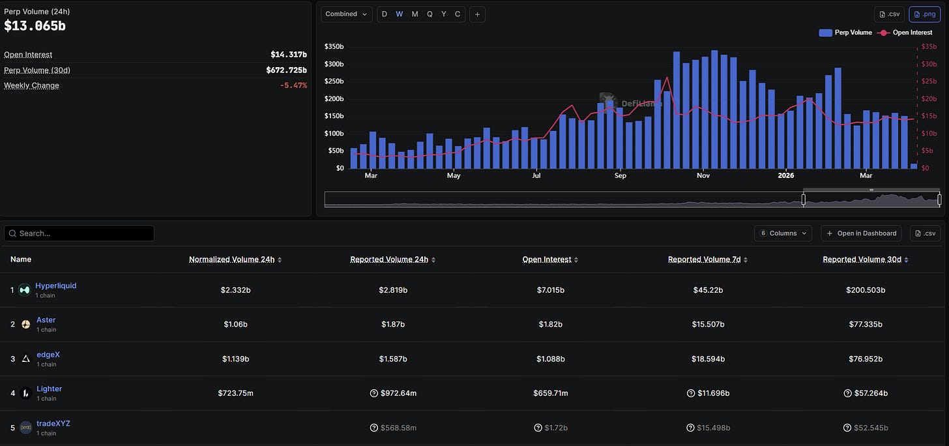This screenshot has width=949, height=446.
Task: Open the Combined chart type dropdown
Action: (x=346, y=14)
